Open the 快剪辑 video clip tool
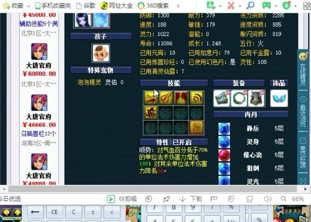 [x=122, y=199]
